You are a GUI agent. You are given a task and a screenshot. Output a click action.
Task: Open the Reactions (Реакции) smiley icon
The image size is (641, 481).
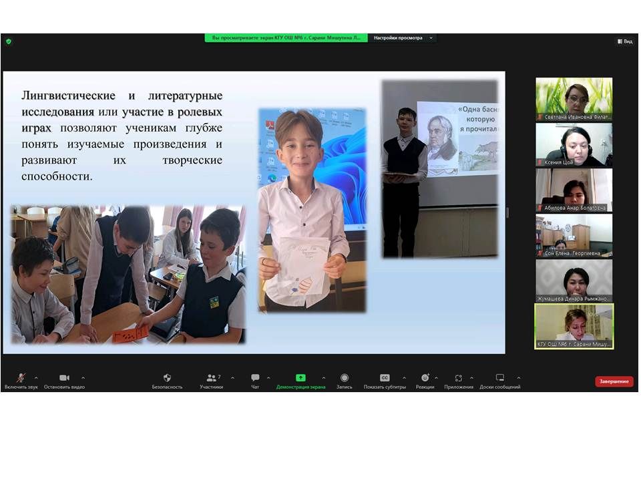(425, 378)
